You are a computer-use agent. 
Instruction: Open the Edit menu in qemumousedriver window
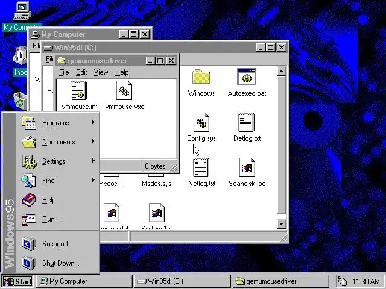(x=81, y=72)
